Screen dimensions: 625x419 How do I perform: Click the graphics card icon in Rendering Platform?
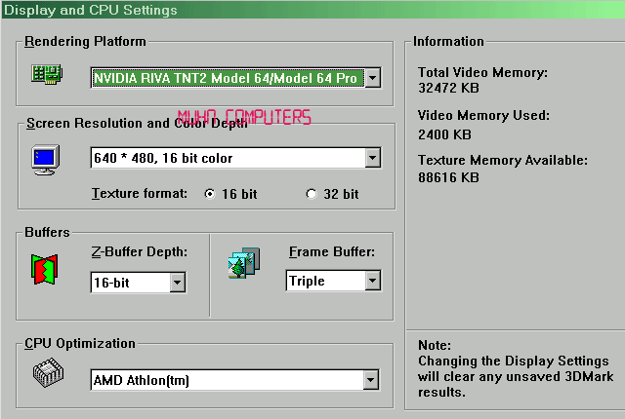pos(47,74)
